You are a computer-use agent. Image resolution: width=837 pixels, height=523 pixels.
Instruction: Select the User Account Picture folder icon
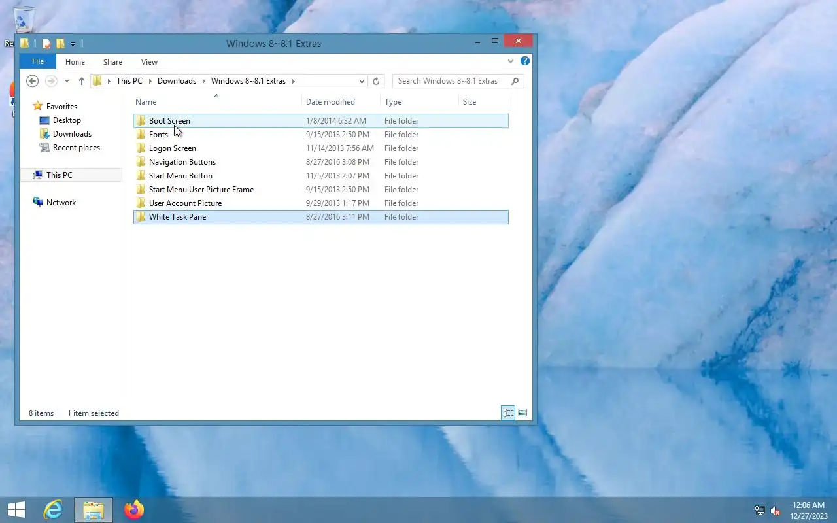pos(141,203)
